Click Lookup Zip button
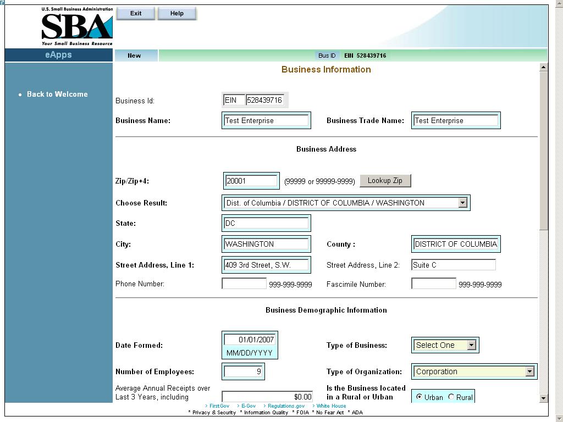The width and height of the screenshot is (563, 422). [x=385, y=181]
